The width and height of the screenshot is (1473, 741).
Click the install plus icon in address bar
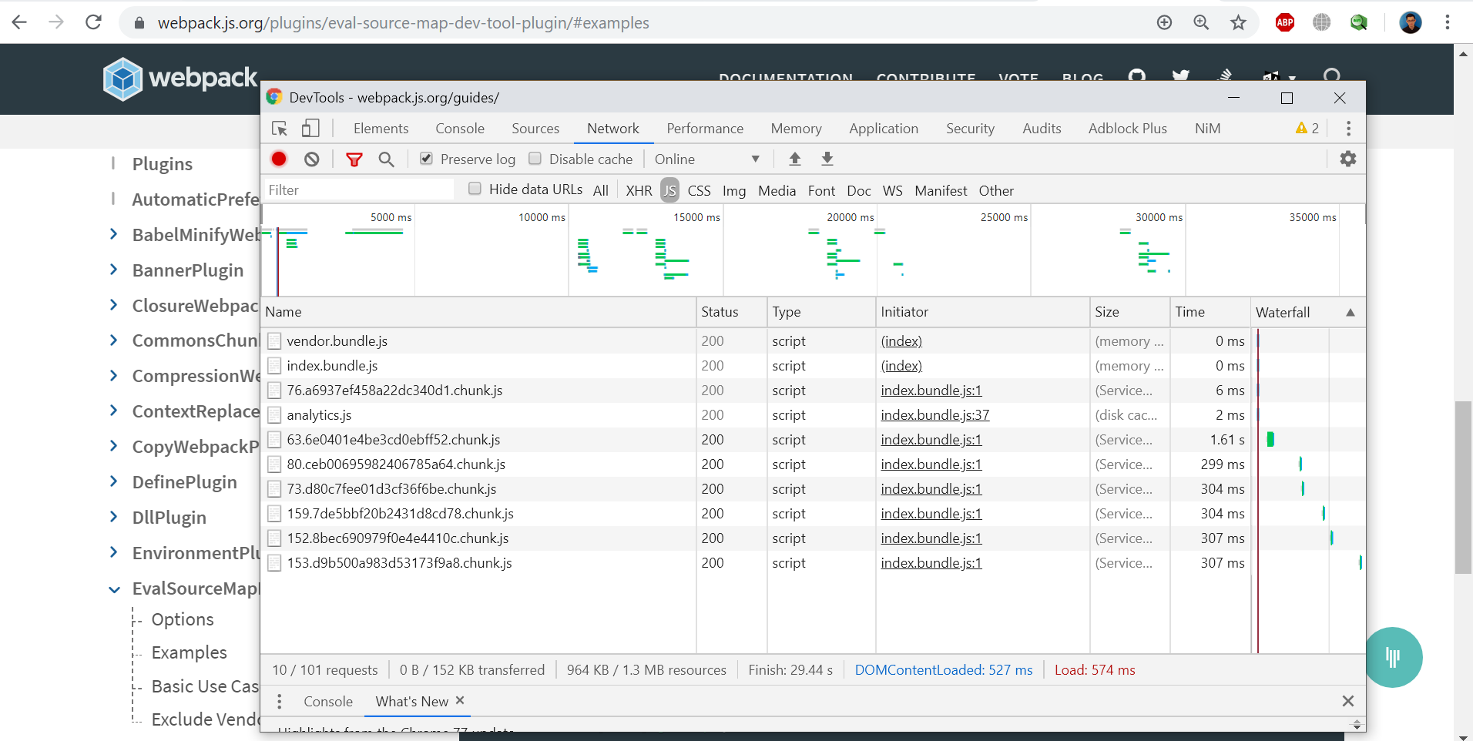point(1164,22)
